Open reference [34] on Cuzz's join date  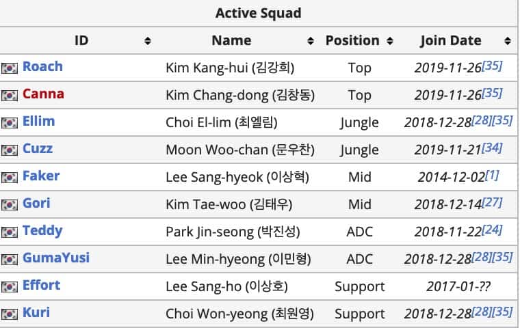492,148
